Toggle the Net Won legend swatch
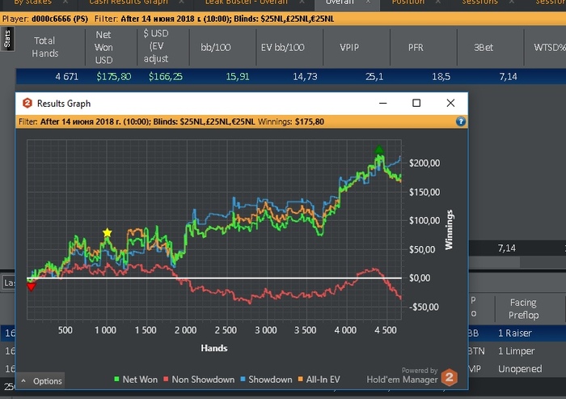 pos(116,379)
